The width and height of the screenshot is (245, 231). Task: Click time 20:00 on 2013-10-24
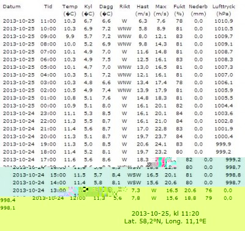(48, 136)
